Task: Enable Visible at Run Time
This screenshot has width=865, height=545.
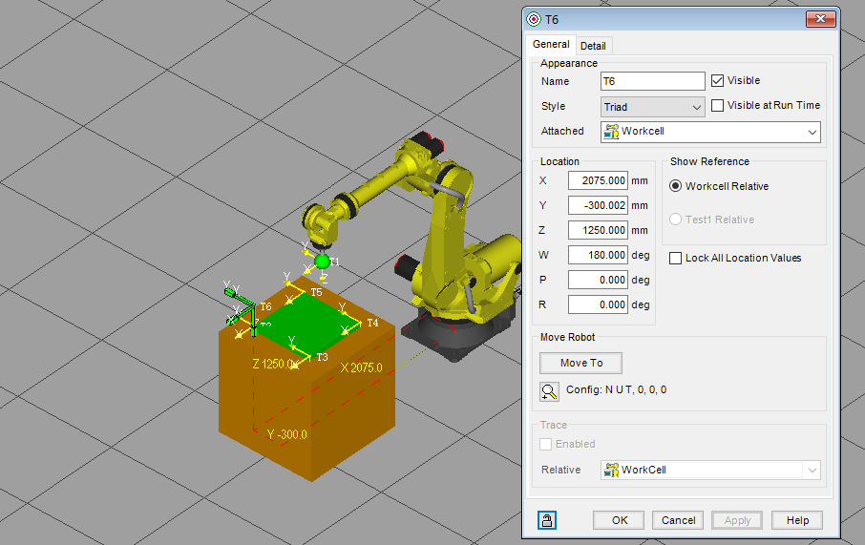Action: [717, 105]
